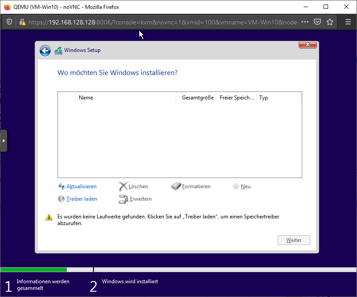
Task: Click the Treiber laden disc icon
Action: coord(61,199)
